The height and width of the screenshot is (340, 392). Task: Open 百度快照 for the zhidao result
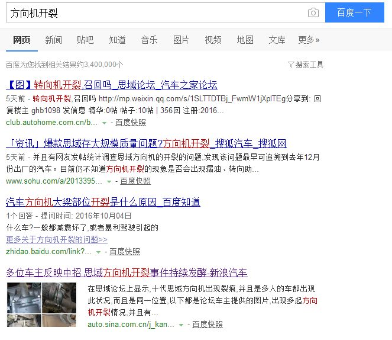(x=125, y=252)
